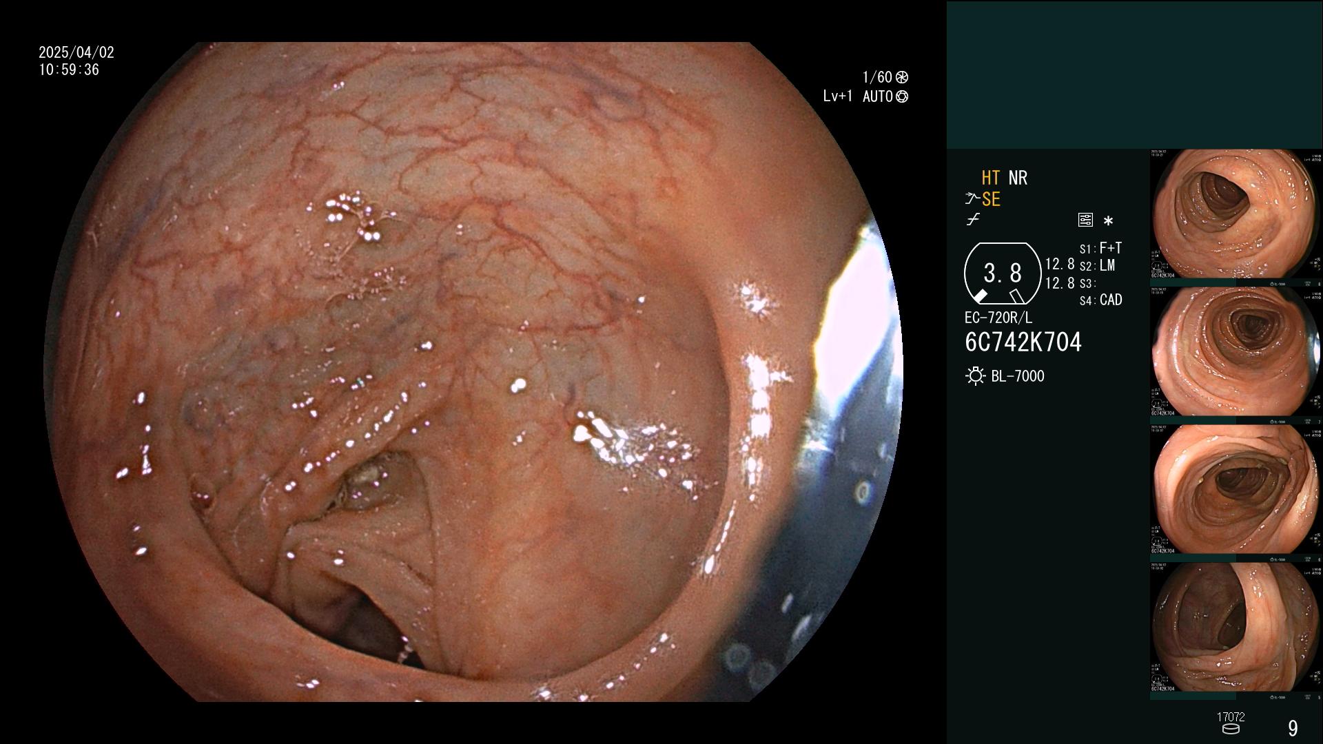
Task: Click the scope model EC-720R/L text
Action: point(998,318)
